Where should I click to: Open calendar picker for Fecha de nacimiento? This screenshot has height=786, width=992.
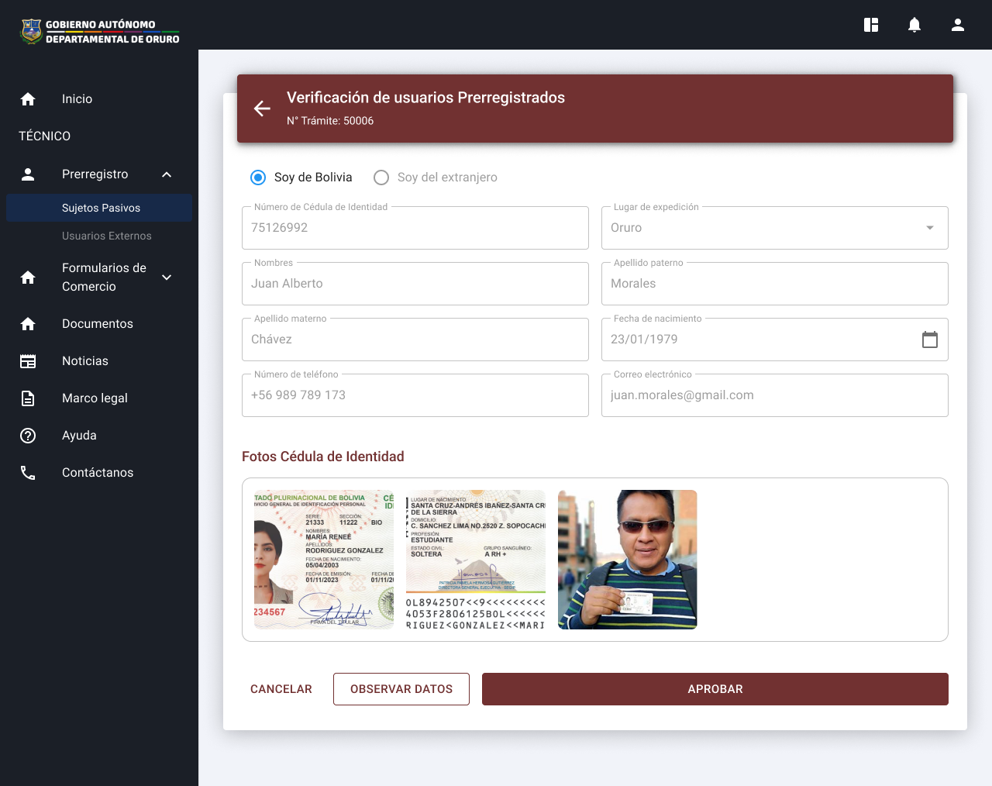929,340
